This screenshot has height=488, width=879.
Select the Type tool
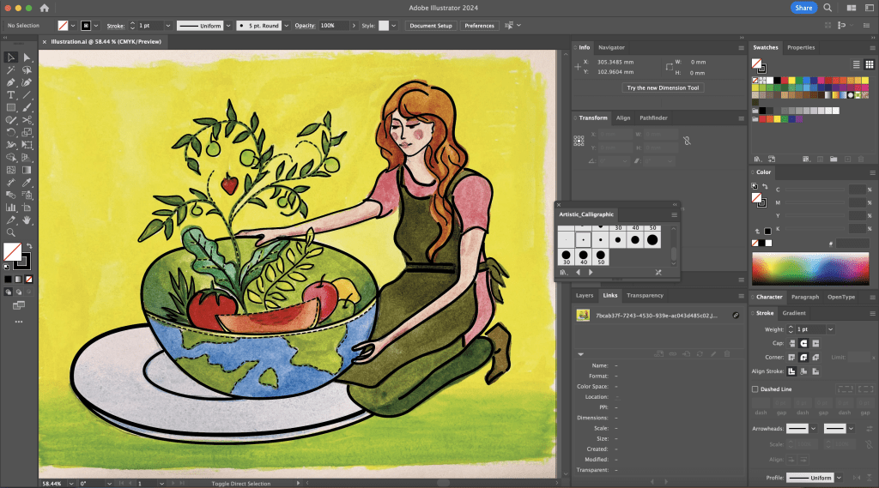(11, 95)
